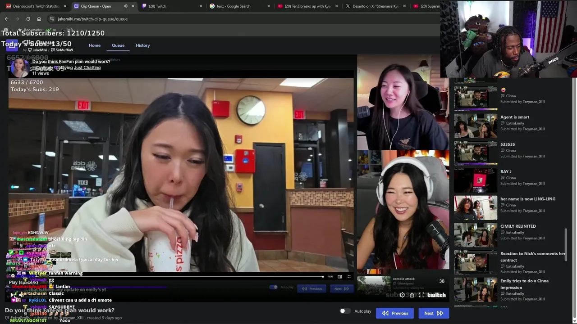Open the History nav link
The image size is (577, 324).
point(143,45)
